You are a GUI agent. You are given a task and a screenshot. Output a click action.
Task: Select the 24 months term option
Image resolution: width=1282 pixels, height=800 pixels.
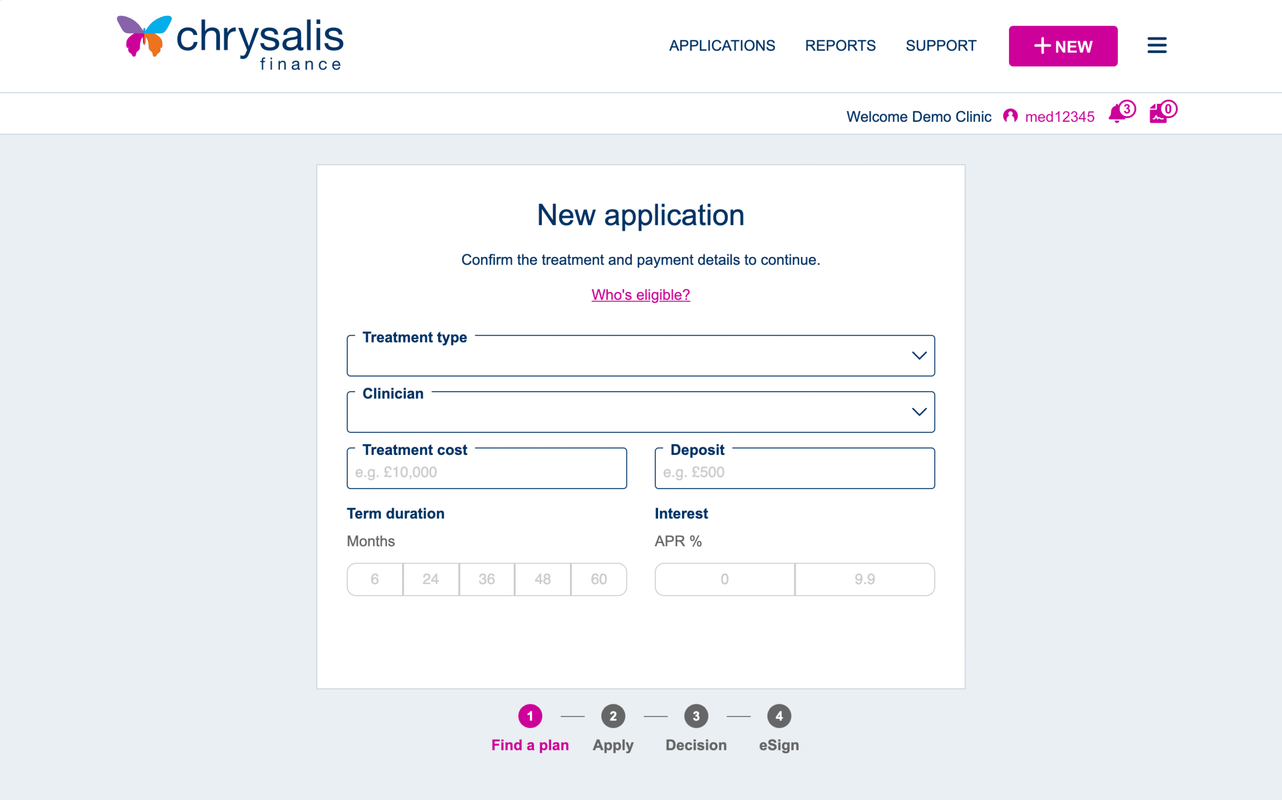coord(431,580)
